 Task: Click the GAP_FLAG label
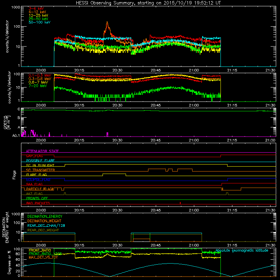(34, 156)
